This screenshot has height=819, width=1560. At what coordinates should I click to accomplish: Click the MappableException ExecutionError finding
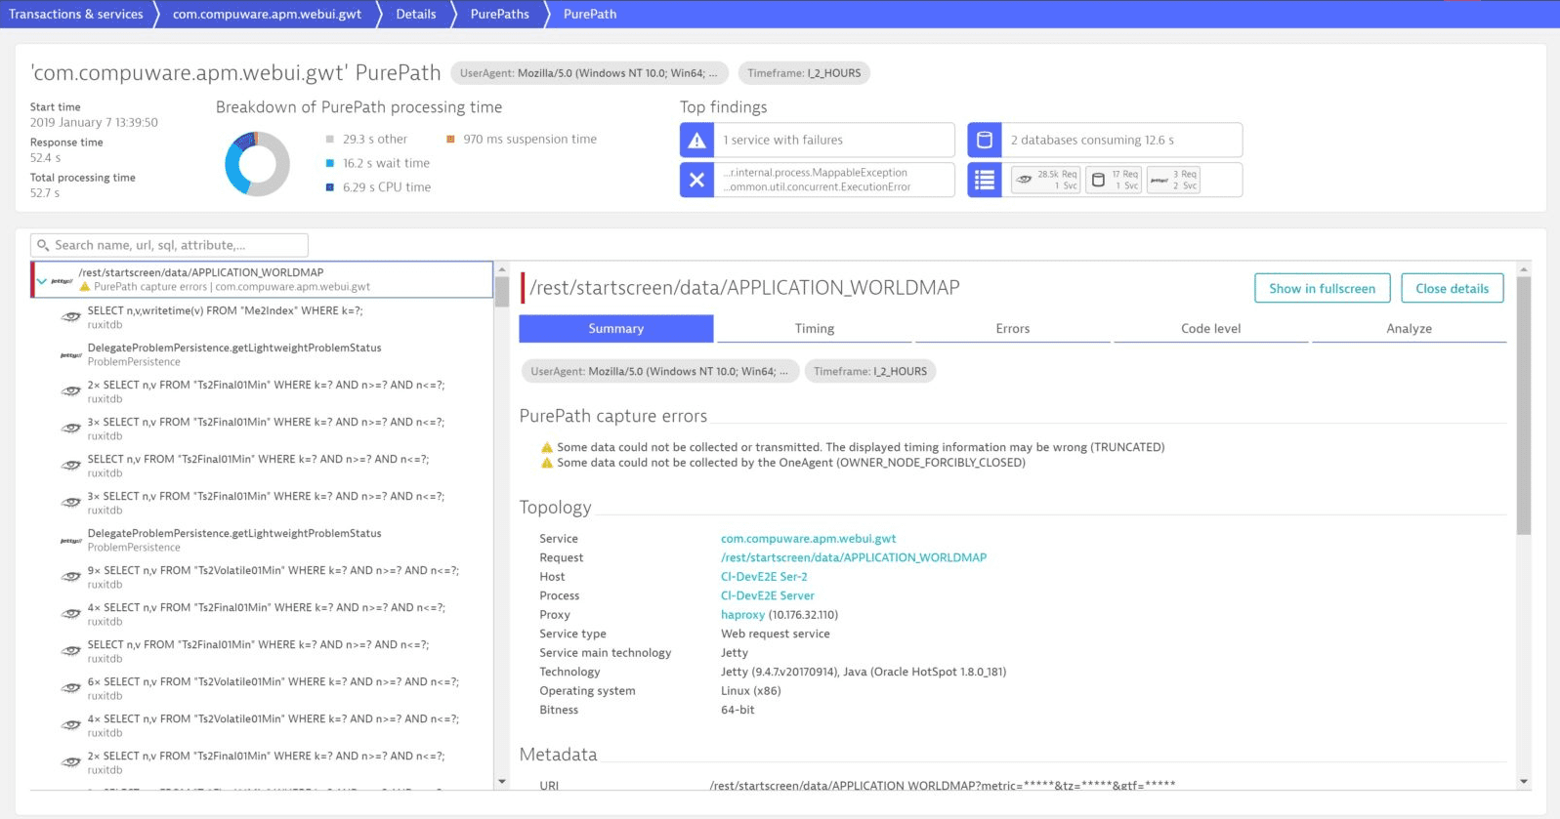(x=817, y=180)
